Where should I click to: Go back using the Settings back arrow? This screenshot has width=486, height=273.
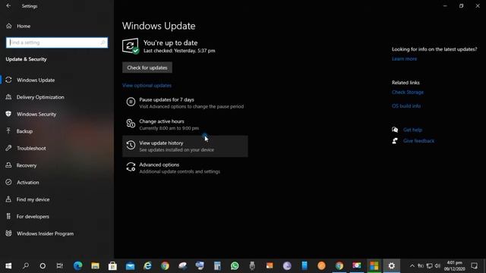coord(8,6)
